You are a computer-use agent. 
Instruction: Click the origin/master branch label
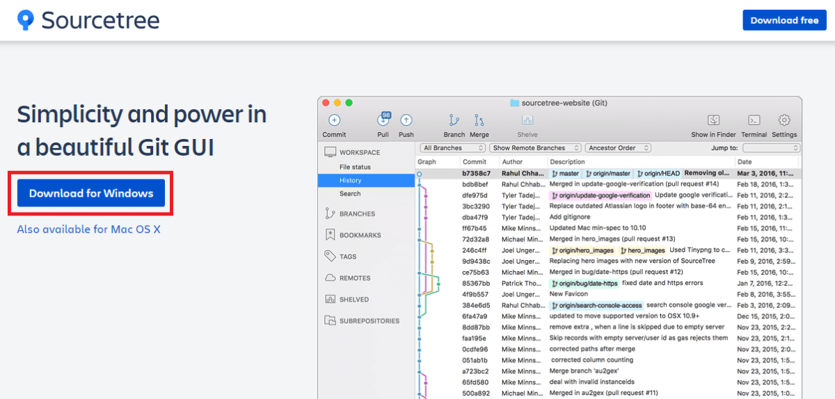(608, 173)
